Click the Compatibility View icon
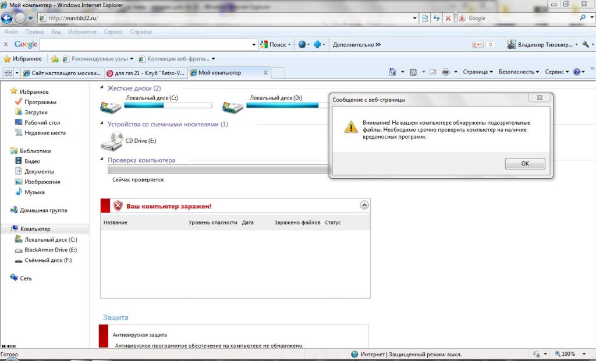Screen dimensions: 596x361 [425, 18]
